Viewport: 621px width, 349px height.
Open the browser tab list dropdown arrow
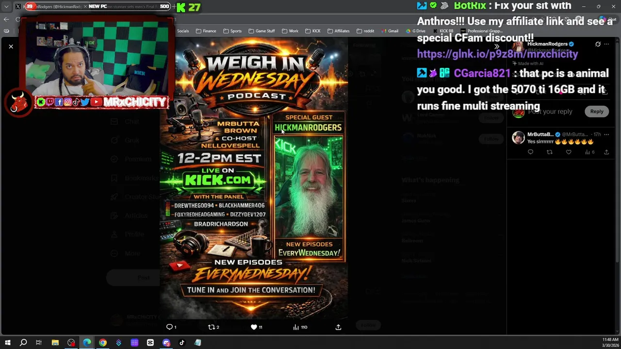6,7
